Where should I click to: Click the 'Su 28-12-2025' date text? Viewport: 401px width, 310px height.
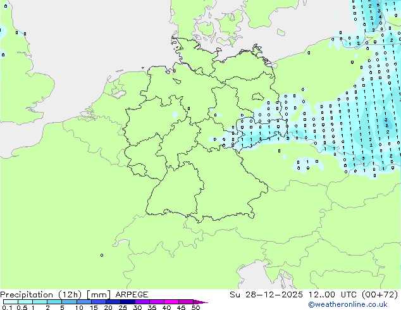(266, 295)
